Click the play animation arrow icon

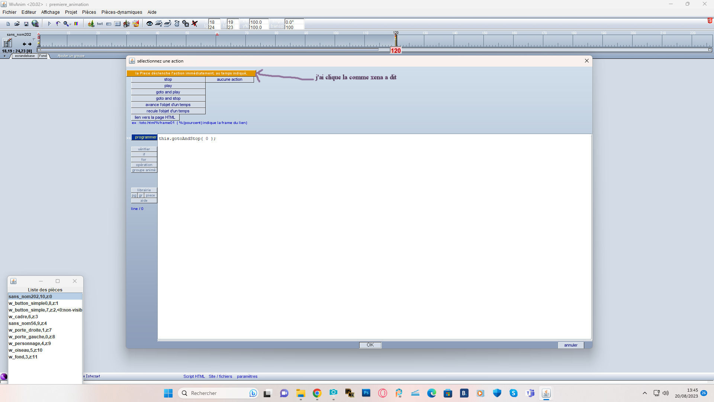tap(49, 24)
